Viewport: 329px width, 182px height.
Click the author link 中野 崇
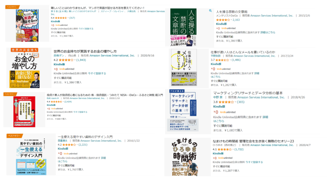pyautogui.click(x=218, y=97)
